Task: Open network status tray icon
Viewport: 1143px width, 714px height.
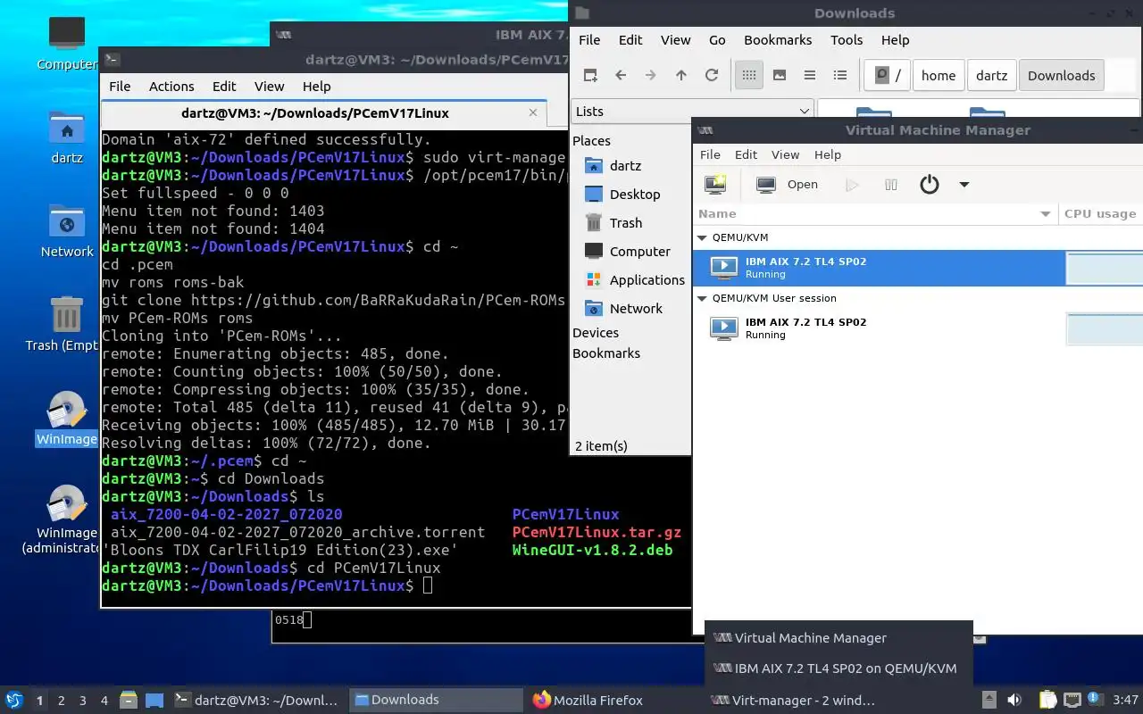Action: point(1072,701)
